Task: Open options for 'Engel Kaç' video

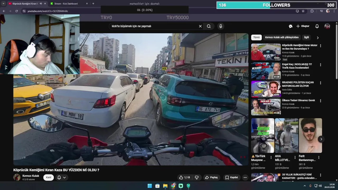Action: (321, 65)
